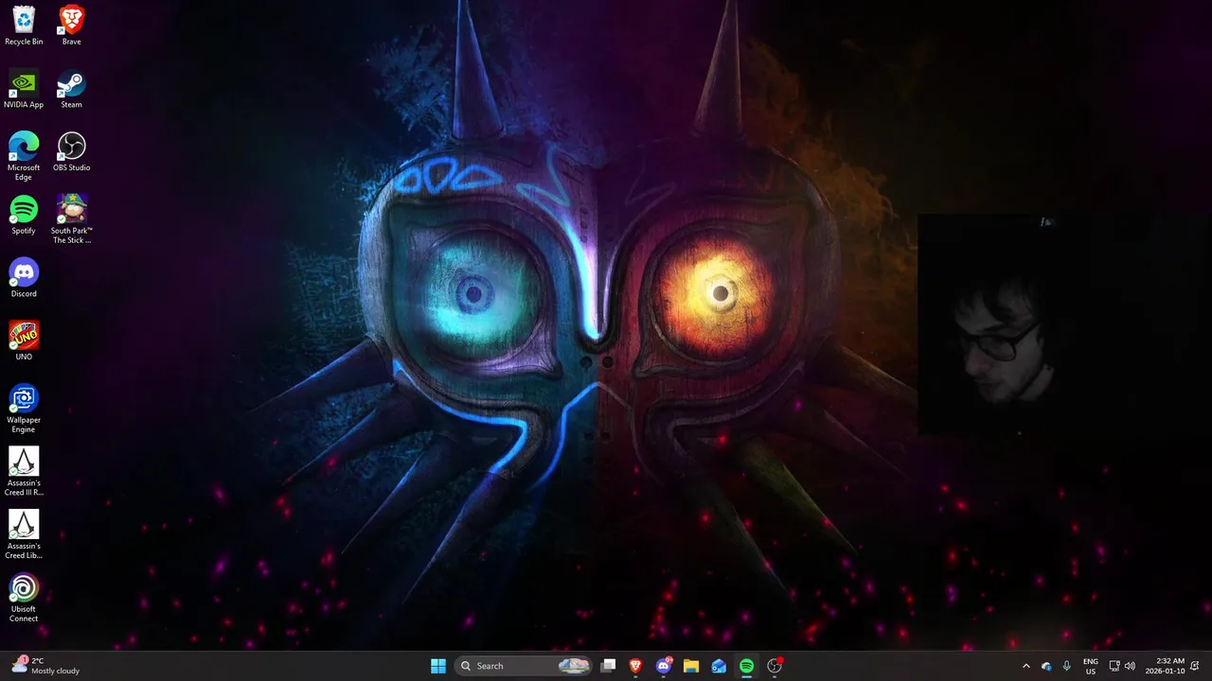Open the ENG US language switcher
The image size is (1212, 681).
(1091, 666)
